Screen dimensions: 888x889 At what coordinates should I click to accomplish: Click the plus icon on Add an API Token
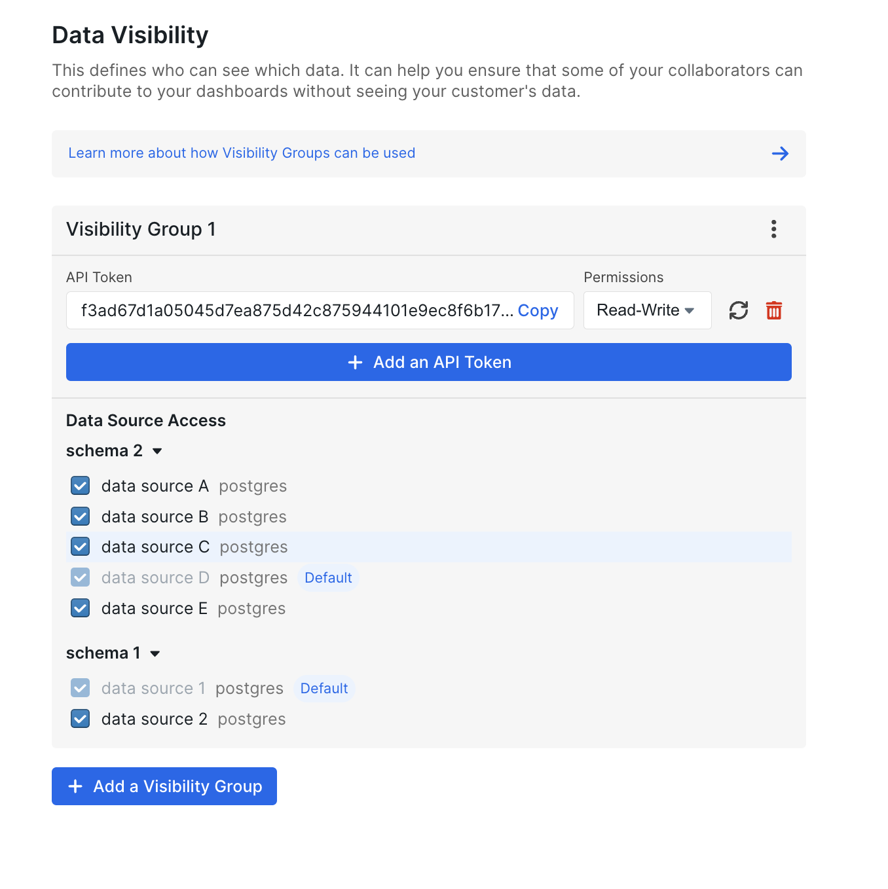point(354,362)
